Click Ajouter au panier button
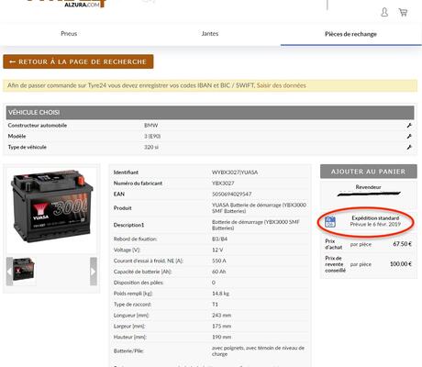Screen dimensions: 422x367 [369, 172]
